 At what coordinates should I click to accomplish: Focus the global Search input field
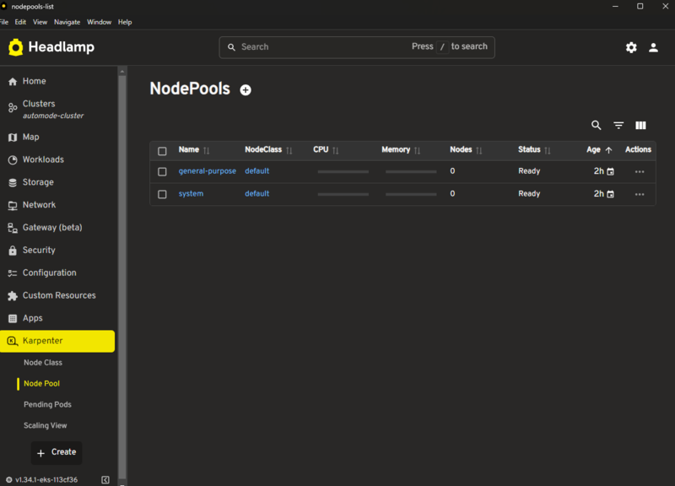(357, 47)
